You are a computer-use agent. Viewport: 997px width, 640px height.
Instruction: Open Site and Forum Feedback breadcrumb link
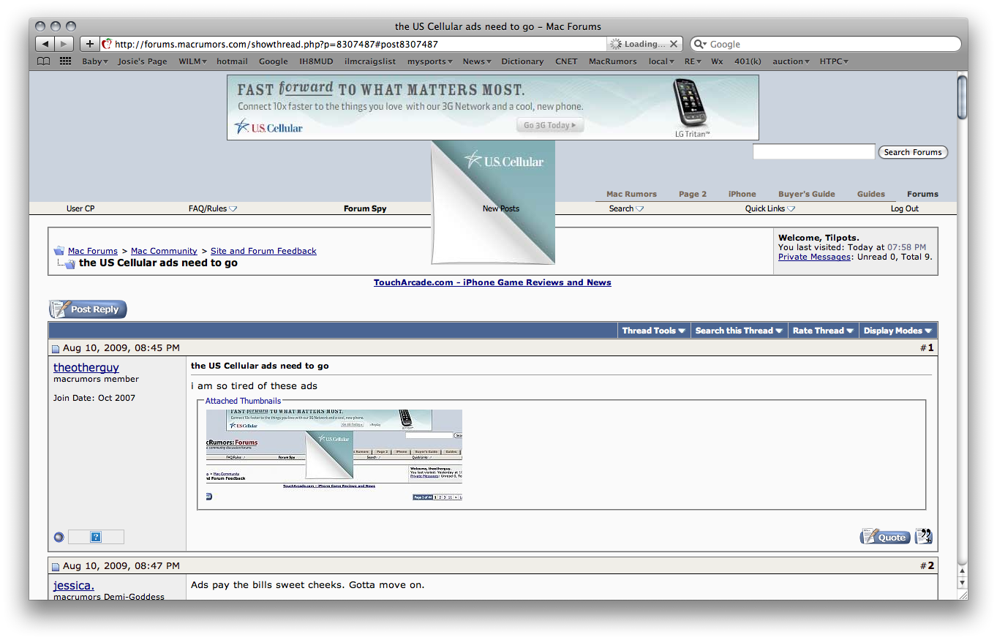pos(263,251)
